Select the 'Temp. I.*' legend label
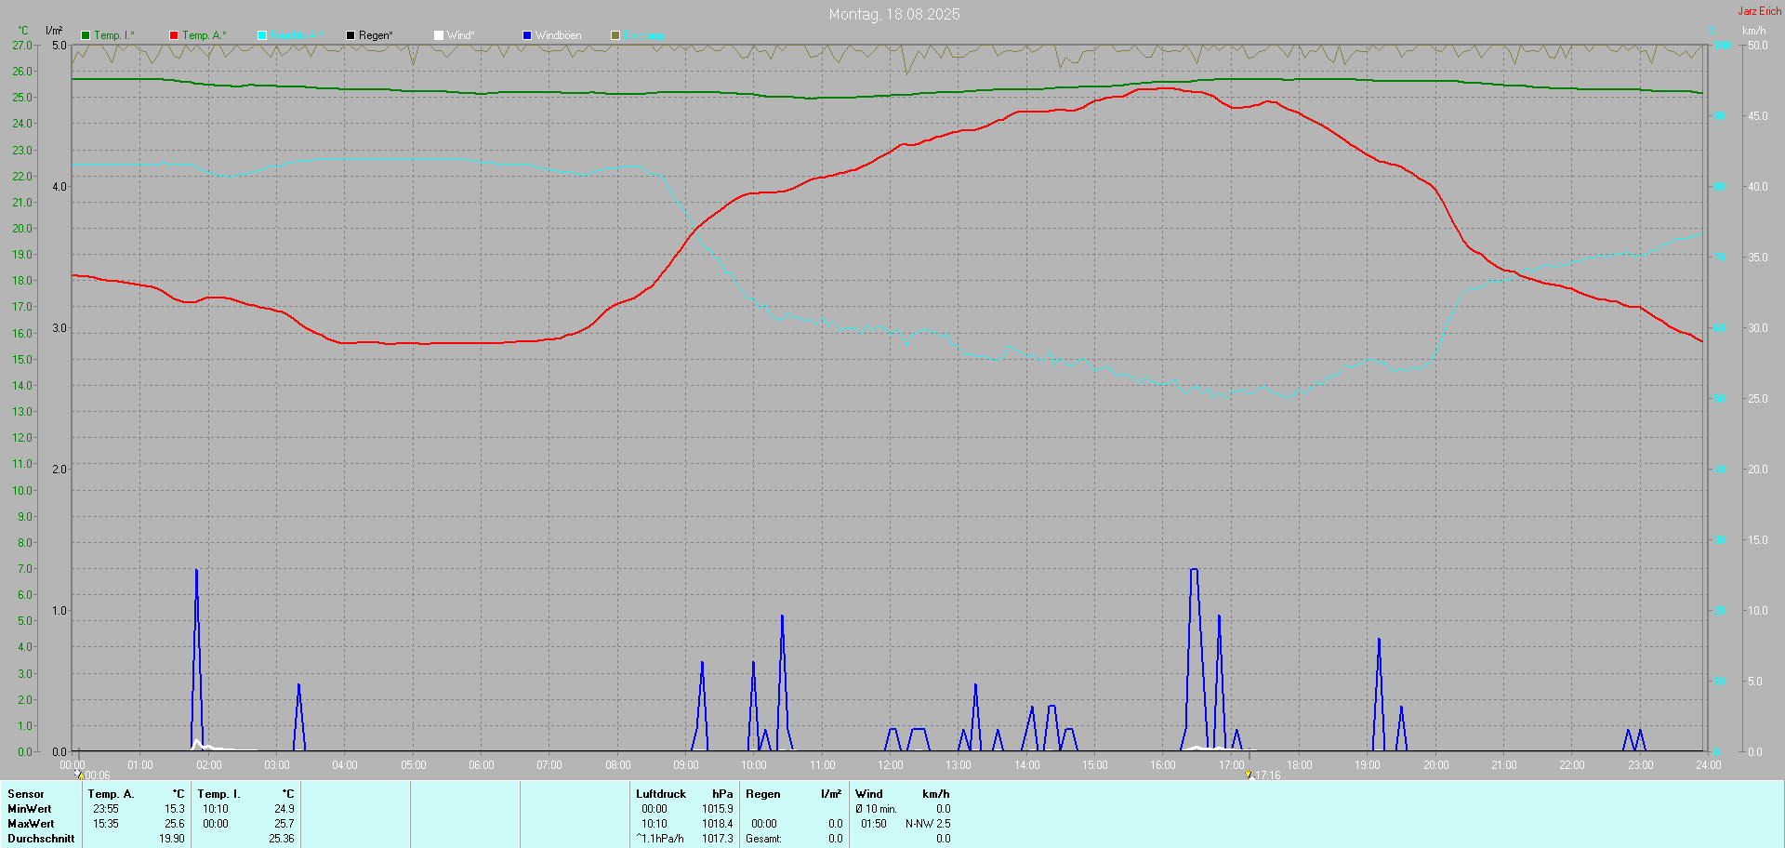Image resolution: width=1785 pixels, height=848 pixels. click(x=114, y=35)
